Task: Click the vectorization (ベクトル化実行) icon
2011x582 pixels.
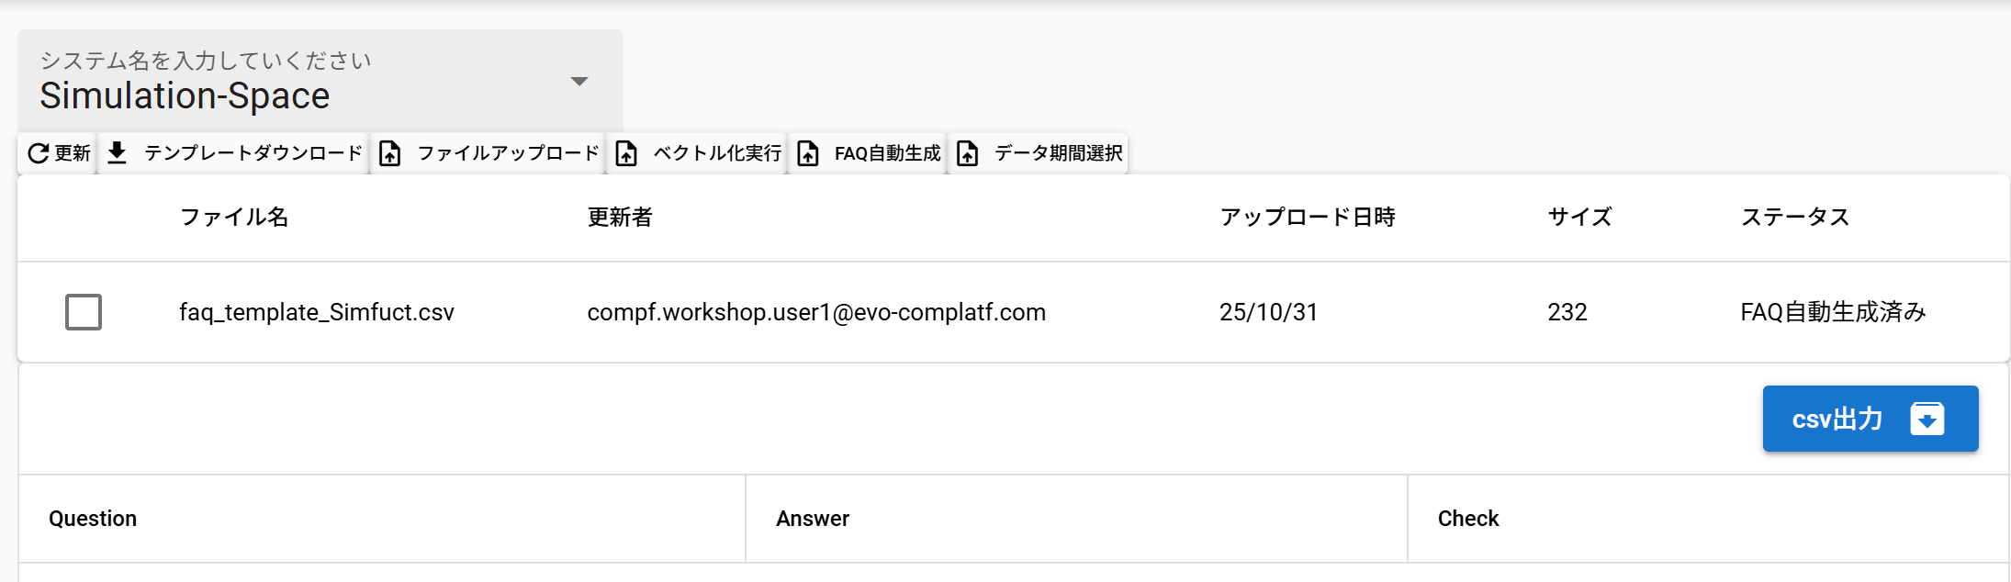Action: pos(626,153)
